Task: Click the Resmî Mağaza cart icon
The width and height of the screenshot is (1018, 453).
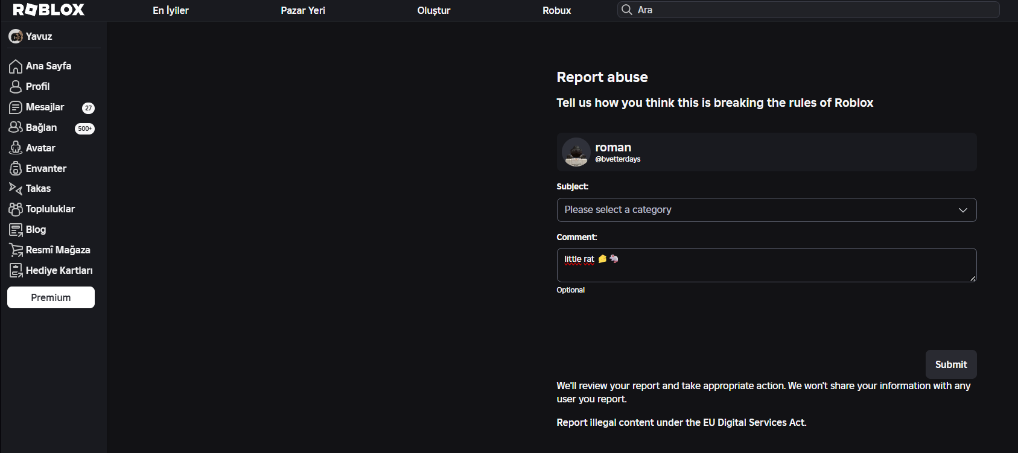Action: (x=16, y=250)
